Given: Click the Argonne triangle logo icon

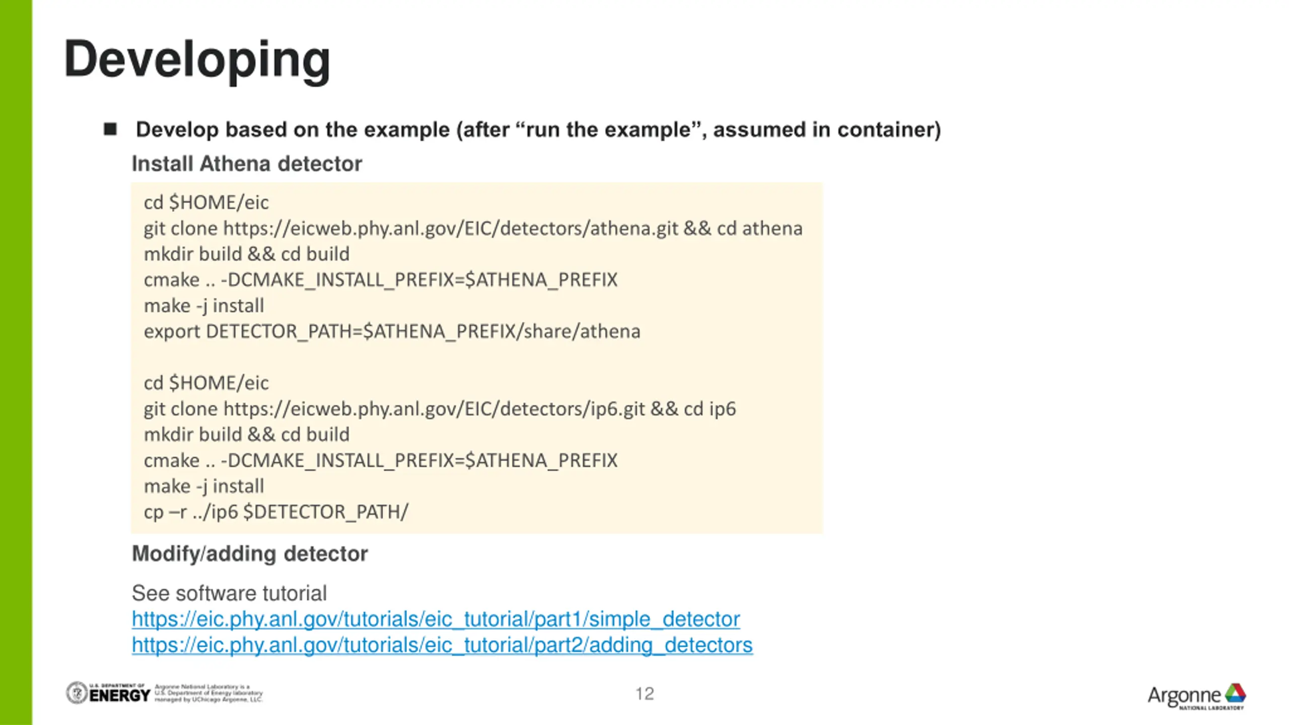Looking at the screenshot, I should click(x=1235, y=693).
